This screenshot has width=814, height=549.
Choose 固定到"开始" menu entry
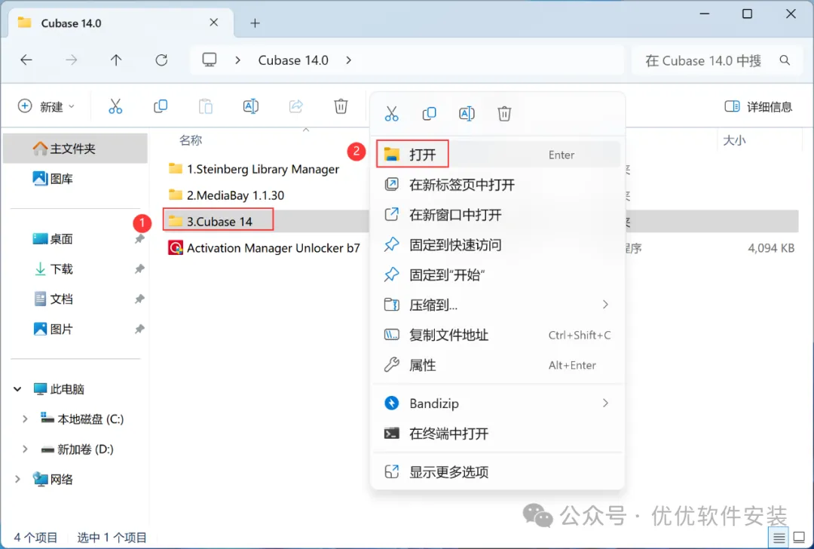[497, 274]
